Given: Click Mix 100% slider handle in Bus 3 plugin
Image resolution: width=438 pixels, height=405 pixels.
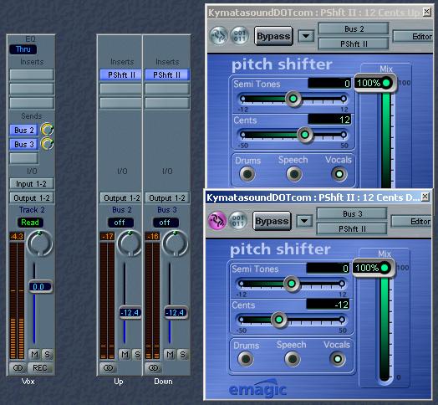Looking at the screenshot, I should tap(374, 268).
